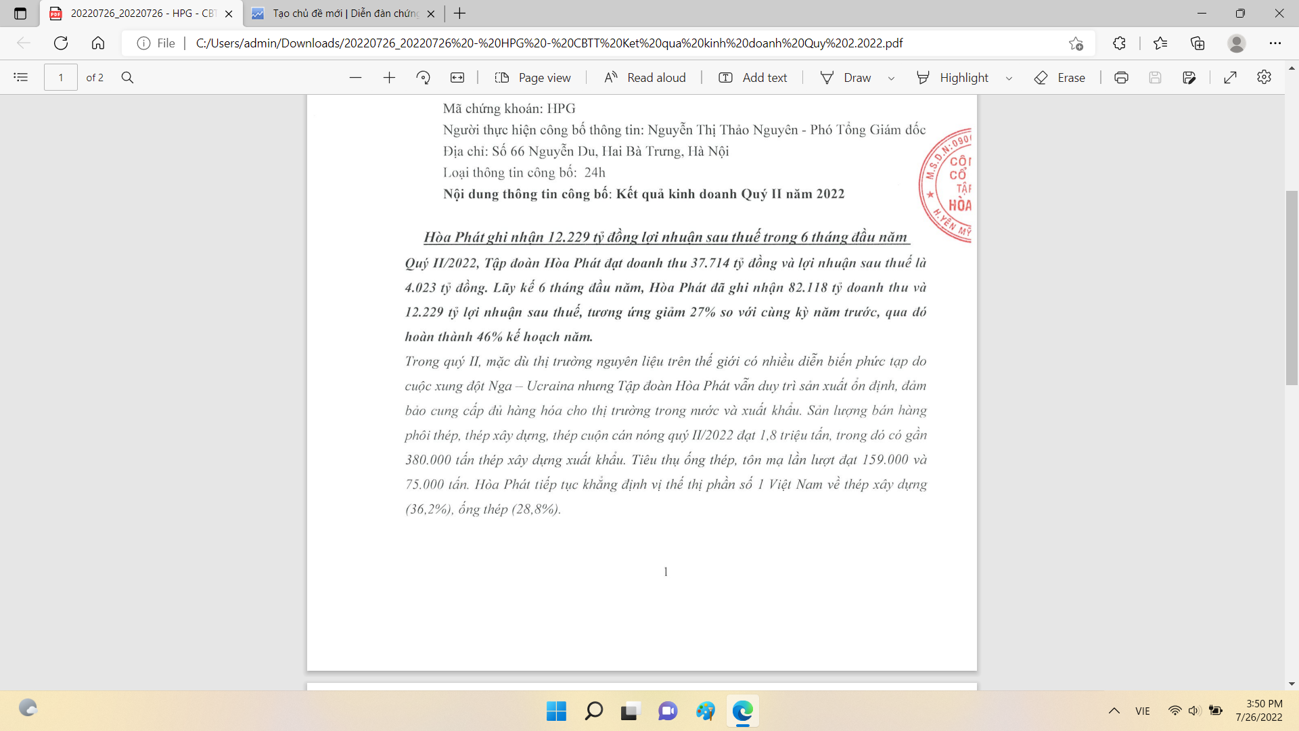Image resolution: width=1299 pixels, height=731 pixels.
Task: Select the Add text tool
Action: click(752, 78)
